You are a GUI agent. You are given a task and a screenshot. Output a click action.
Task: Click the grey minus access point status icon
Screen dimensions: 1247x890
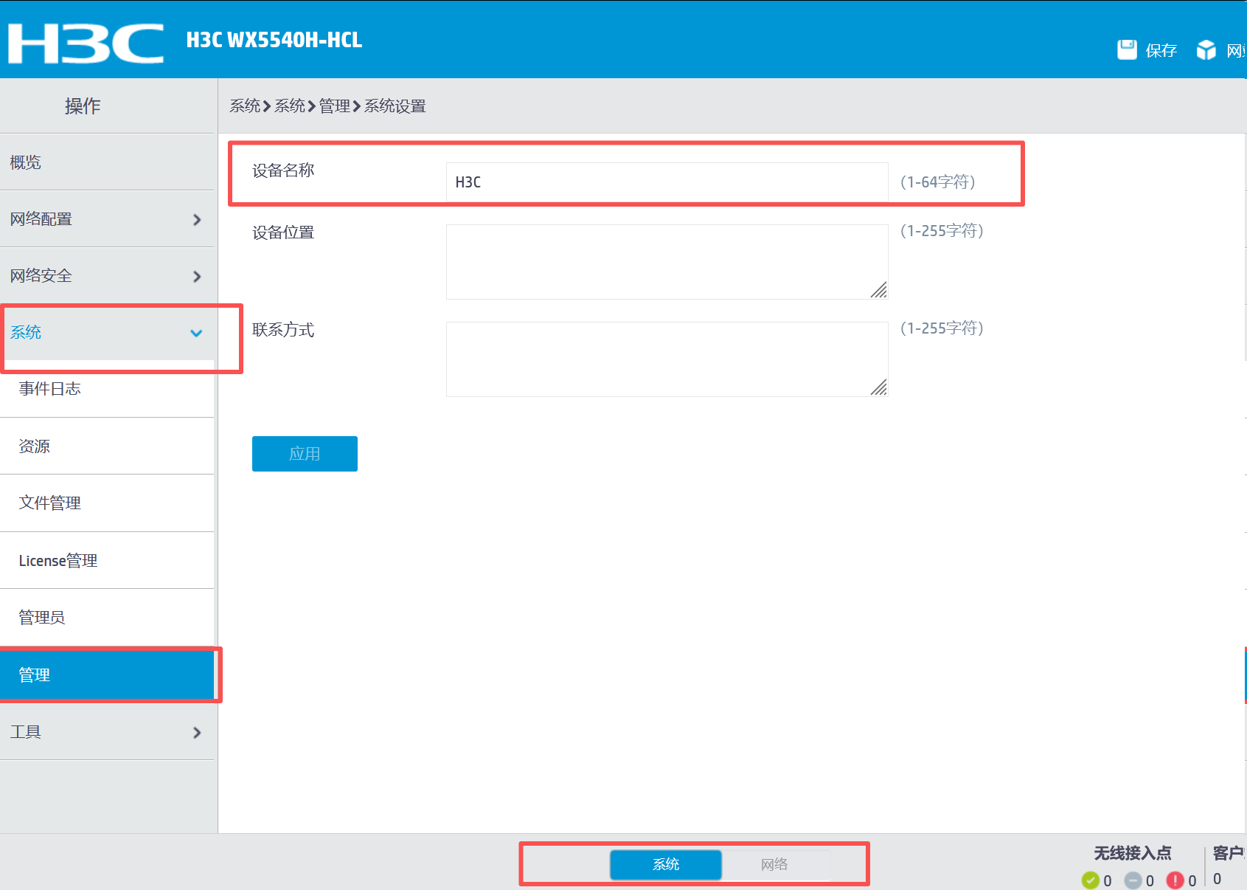pyautogui.click(x=1133, y=880)
